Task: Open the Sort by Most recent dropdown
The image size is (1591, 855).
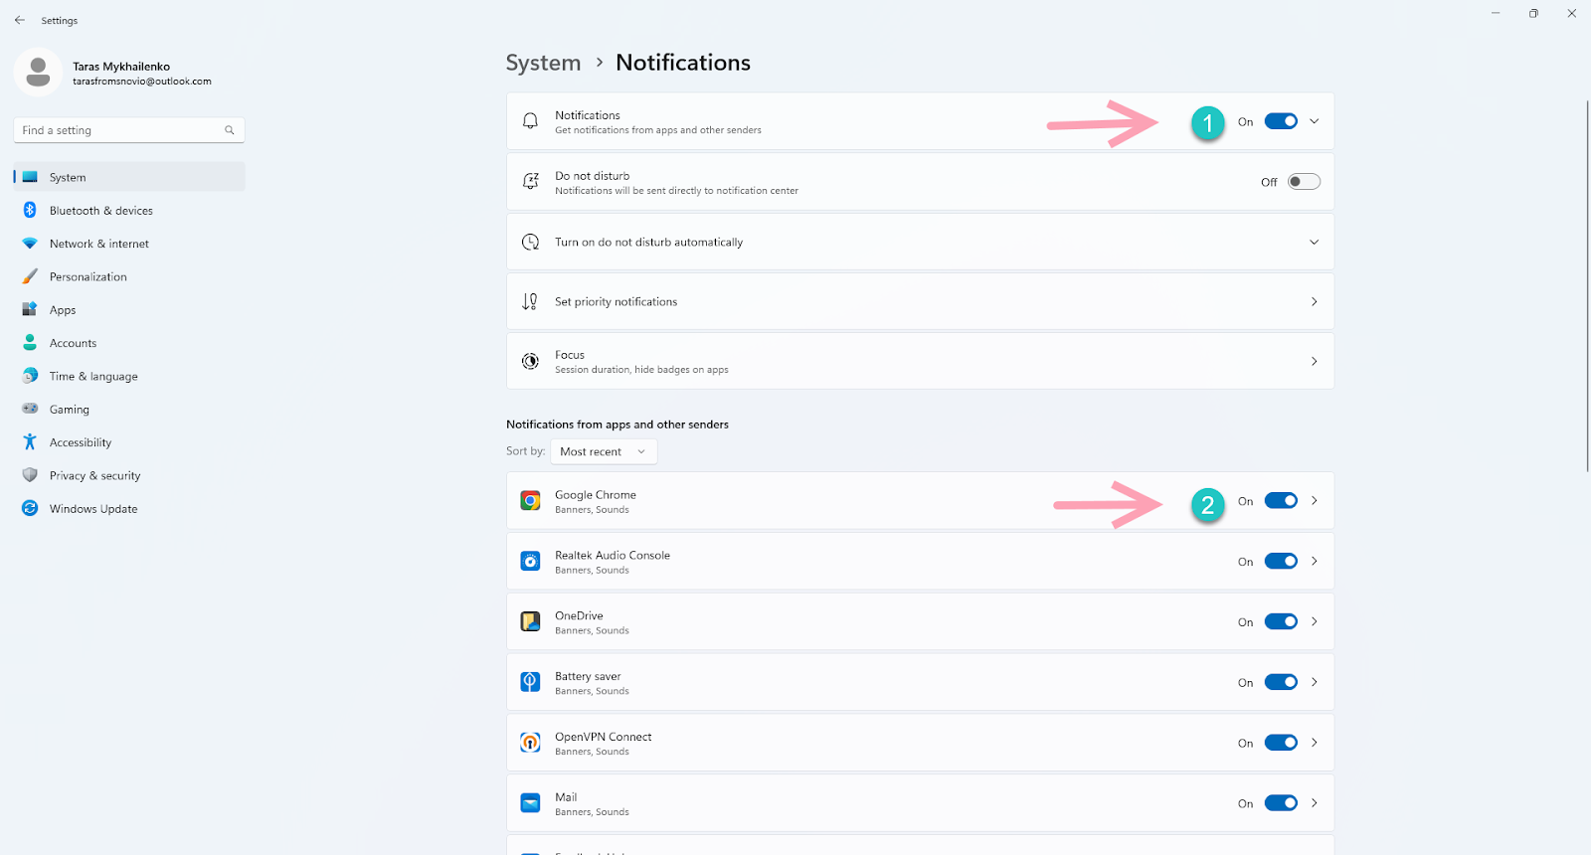Action: pos(603,451)
